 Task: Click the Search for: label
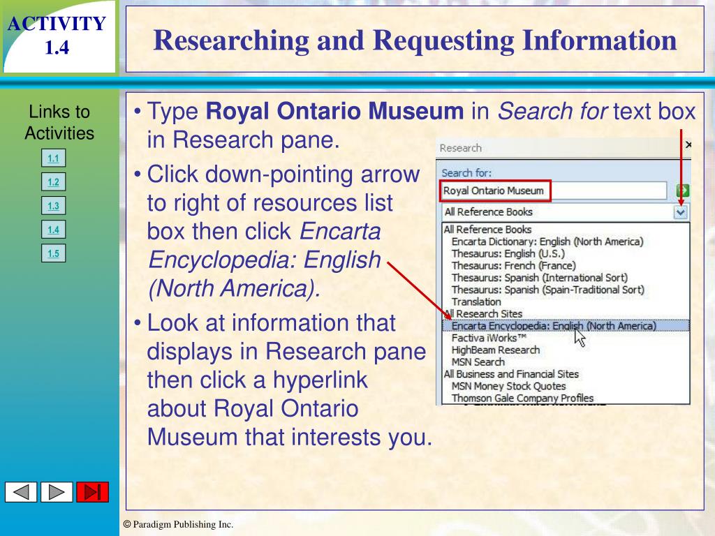click(x=466, y=173)
